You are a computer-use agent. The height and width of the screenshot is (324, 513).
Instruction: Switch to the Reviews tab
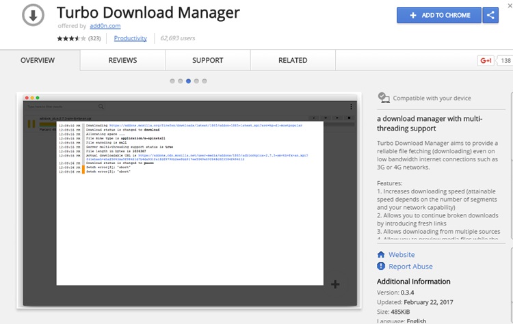point(122,60)
